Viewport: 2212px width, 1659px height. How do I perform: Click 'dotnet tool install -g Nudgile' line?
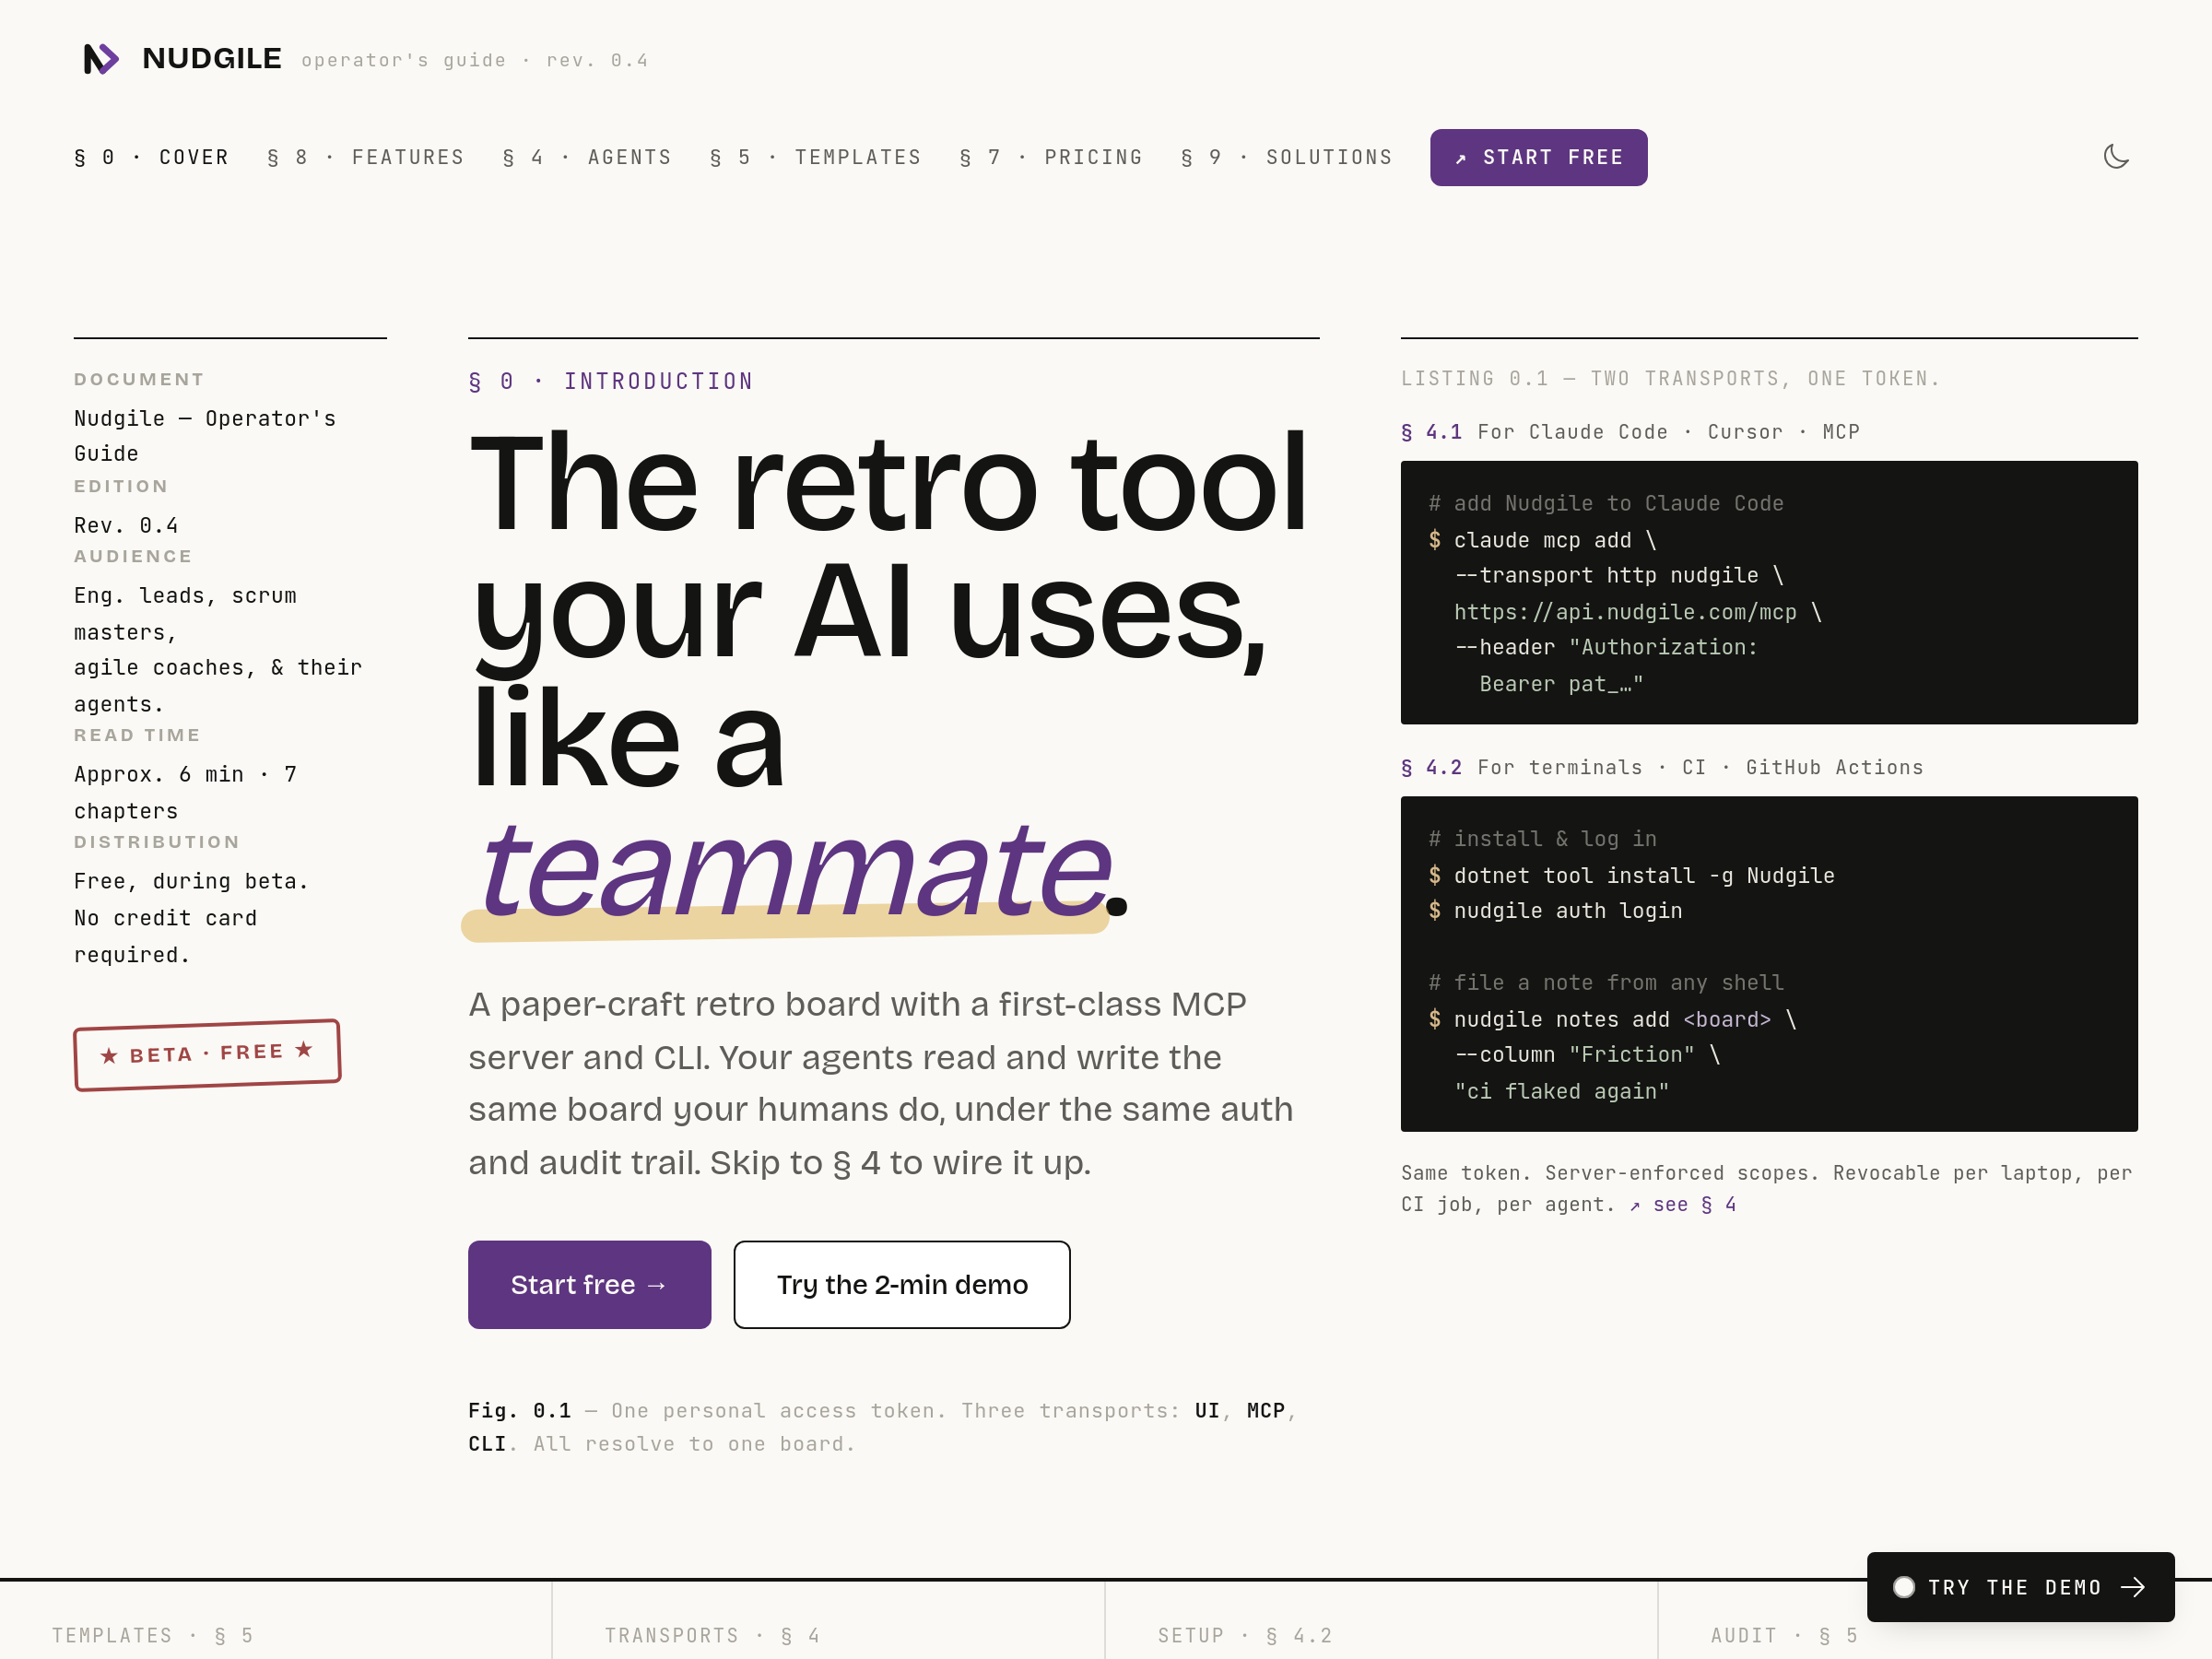(x=1644, y=876)
